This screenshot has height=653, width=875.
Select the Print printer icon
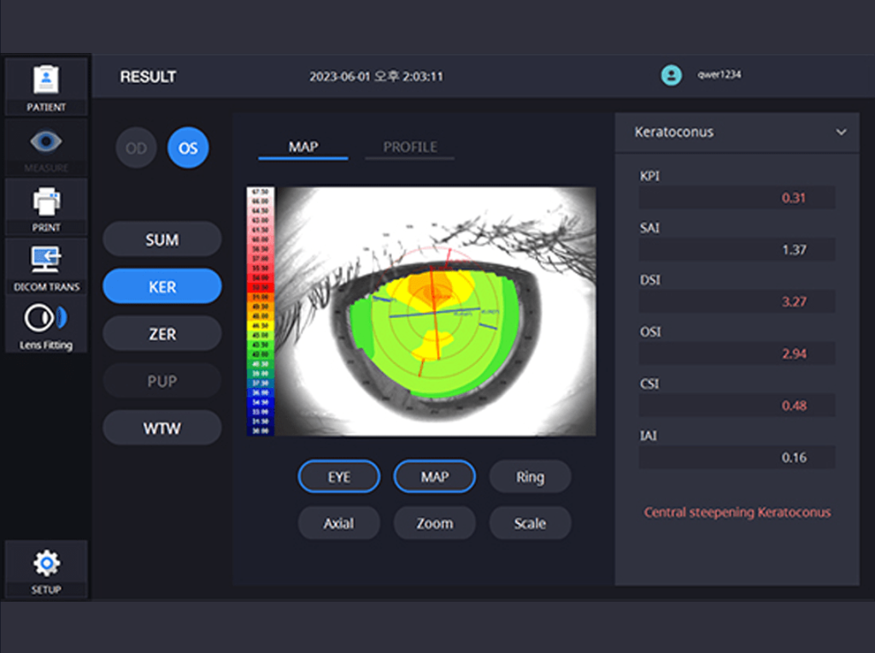(x=46, y=202)
